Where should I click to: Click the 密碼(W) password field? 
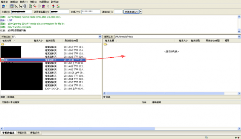pyautogui.click(x=91, y=12)
